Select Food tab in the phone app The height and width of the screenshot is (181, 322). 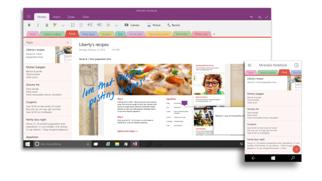click(284, 72)
